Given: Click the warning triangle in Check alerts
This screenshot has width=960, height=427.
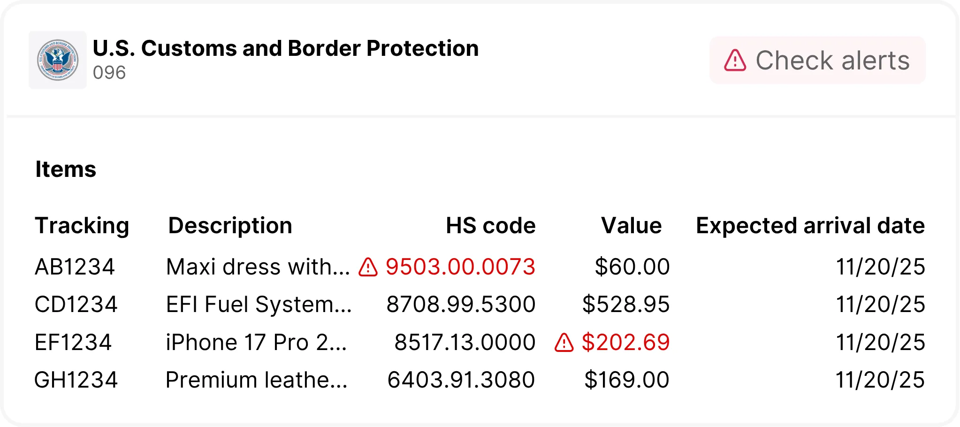Looking at the screenshot, I should [735, 61].
